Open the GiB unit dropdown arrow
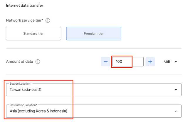This screenshot has height=123, width=188. tap(176, 62)
